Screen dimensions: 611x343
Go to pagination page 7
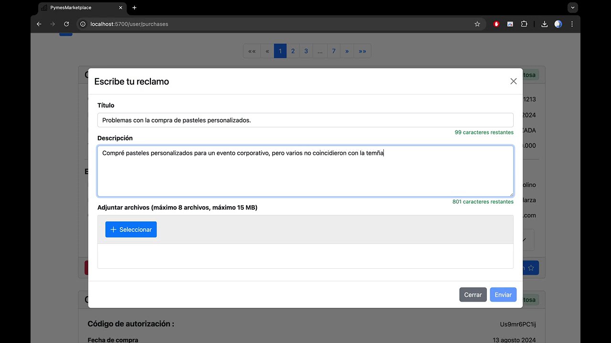coord(334,51)
